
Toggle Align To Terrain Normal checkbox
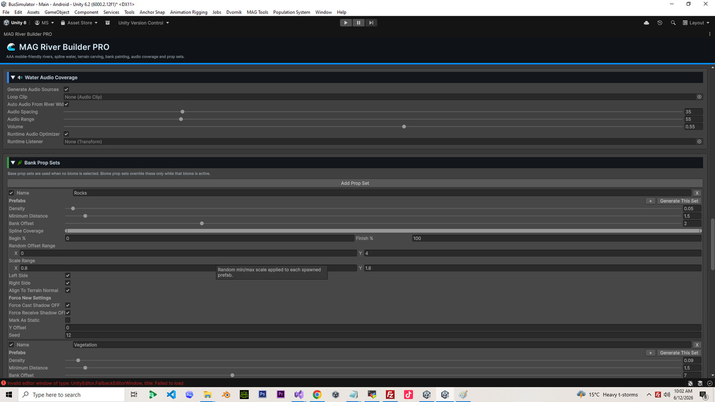click(x=67, y=291)
